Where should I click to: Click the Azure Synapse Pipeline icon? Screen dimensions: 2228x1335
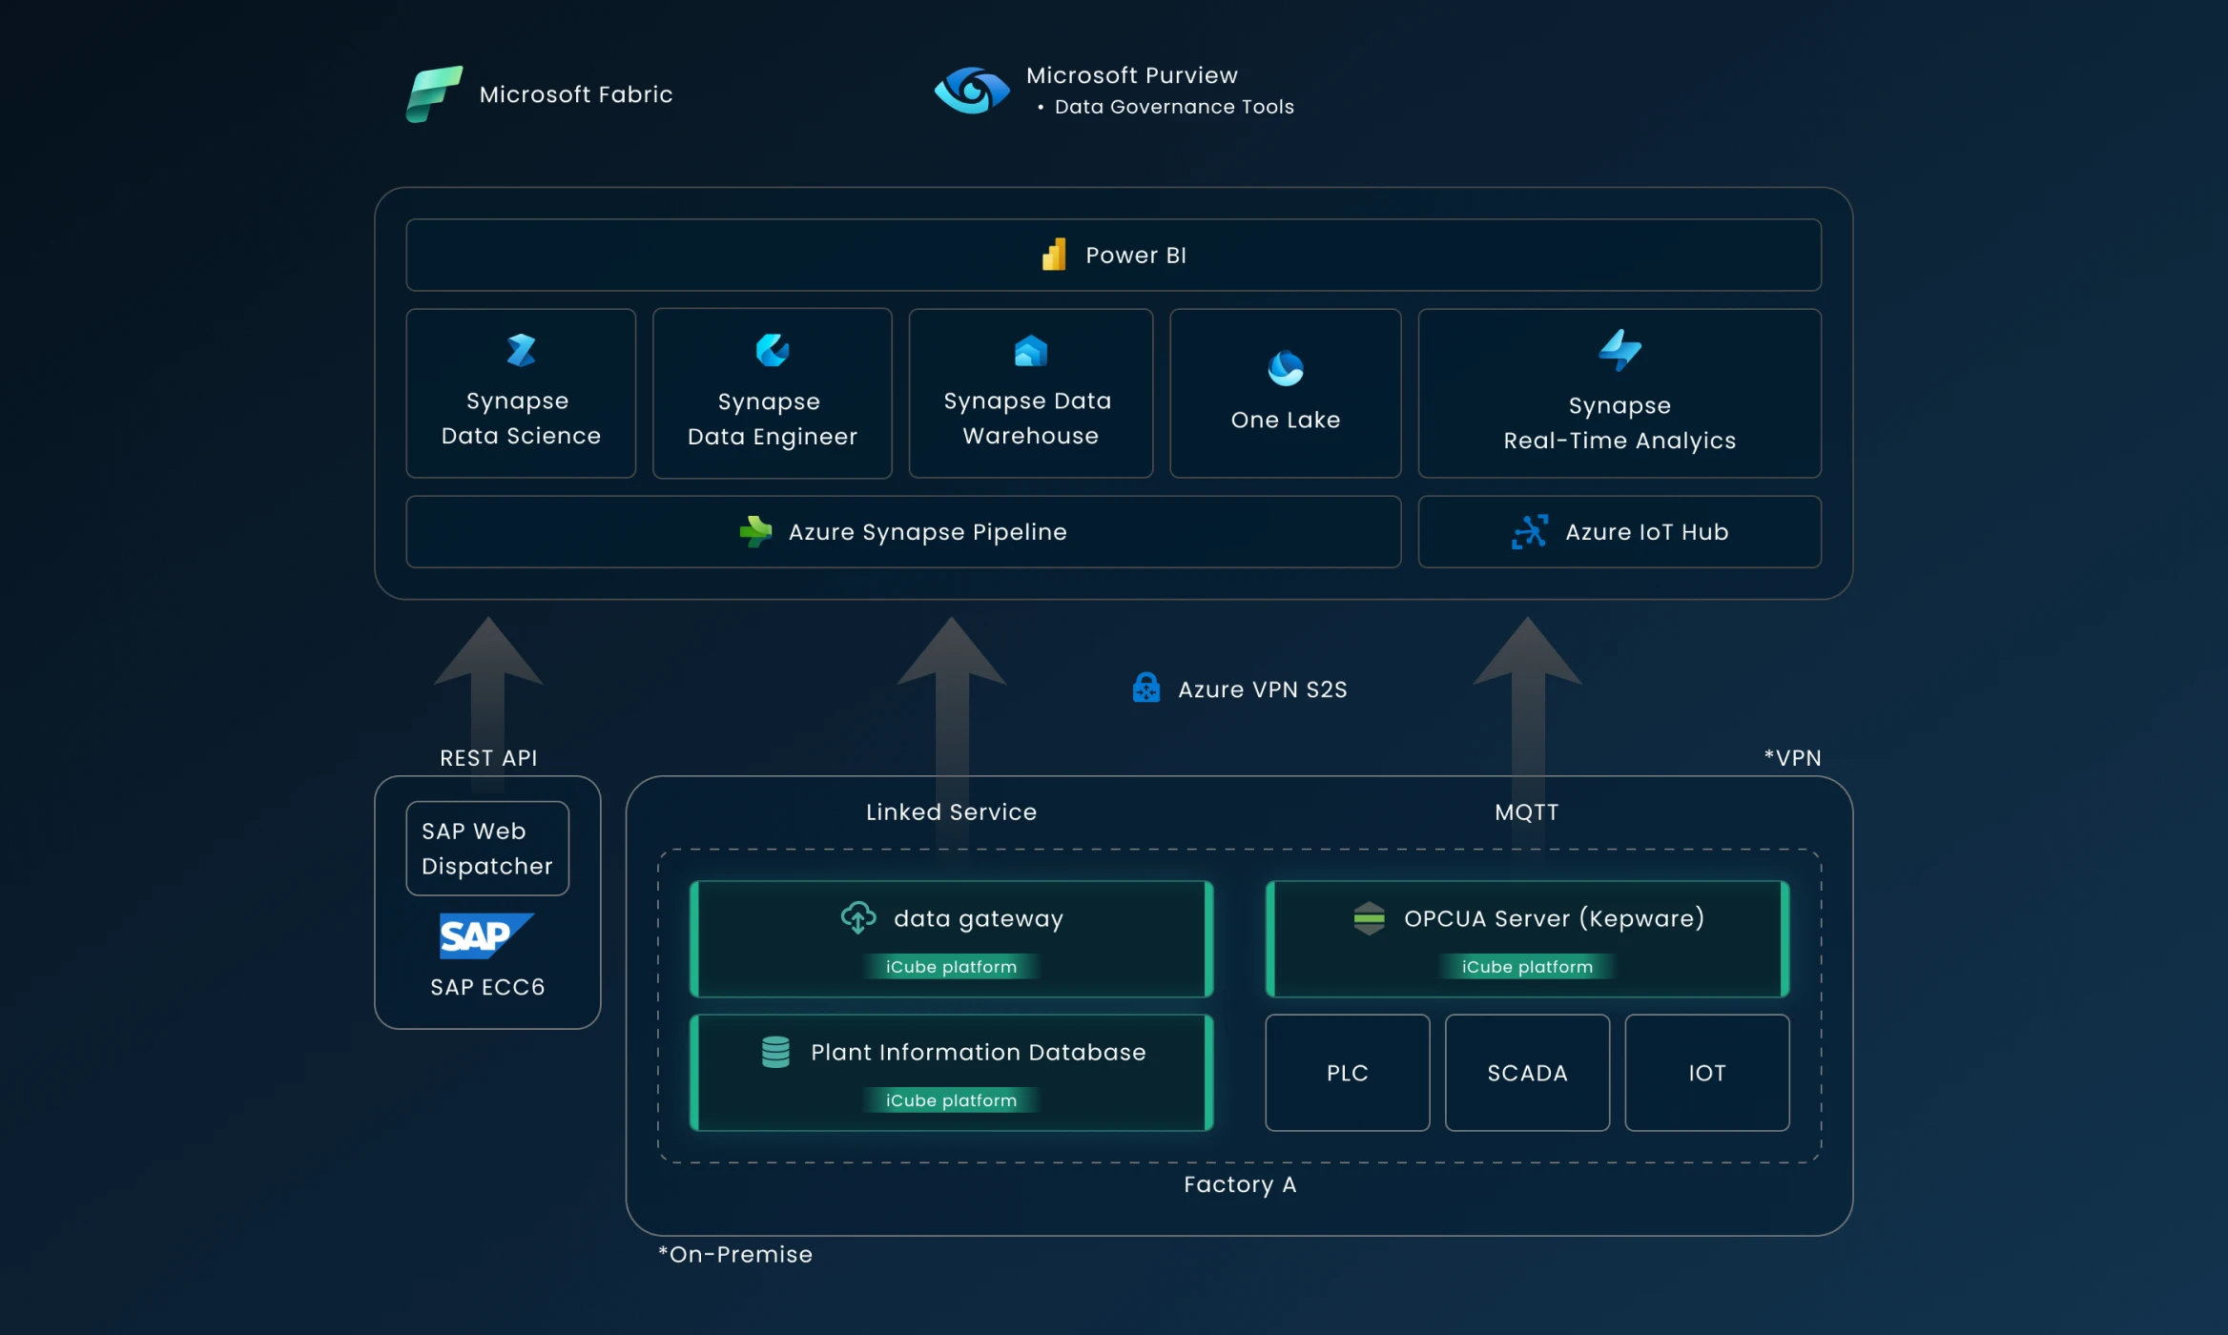coord(755,531)
